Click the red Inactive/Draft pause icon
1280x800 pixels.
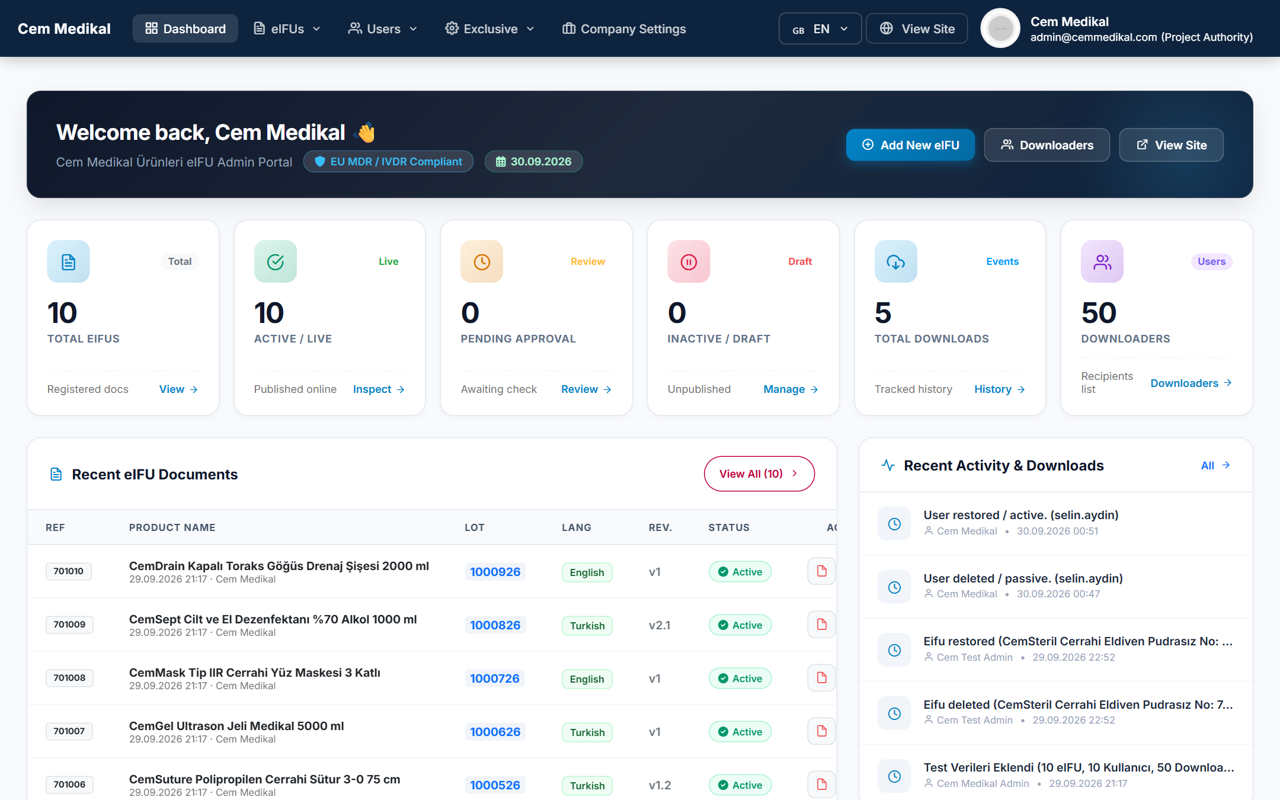point(689,261)
